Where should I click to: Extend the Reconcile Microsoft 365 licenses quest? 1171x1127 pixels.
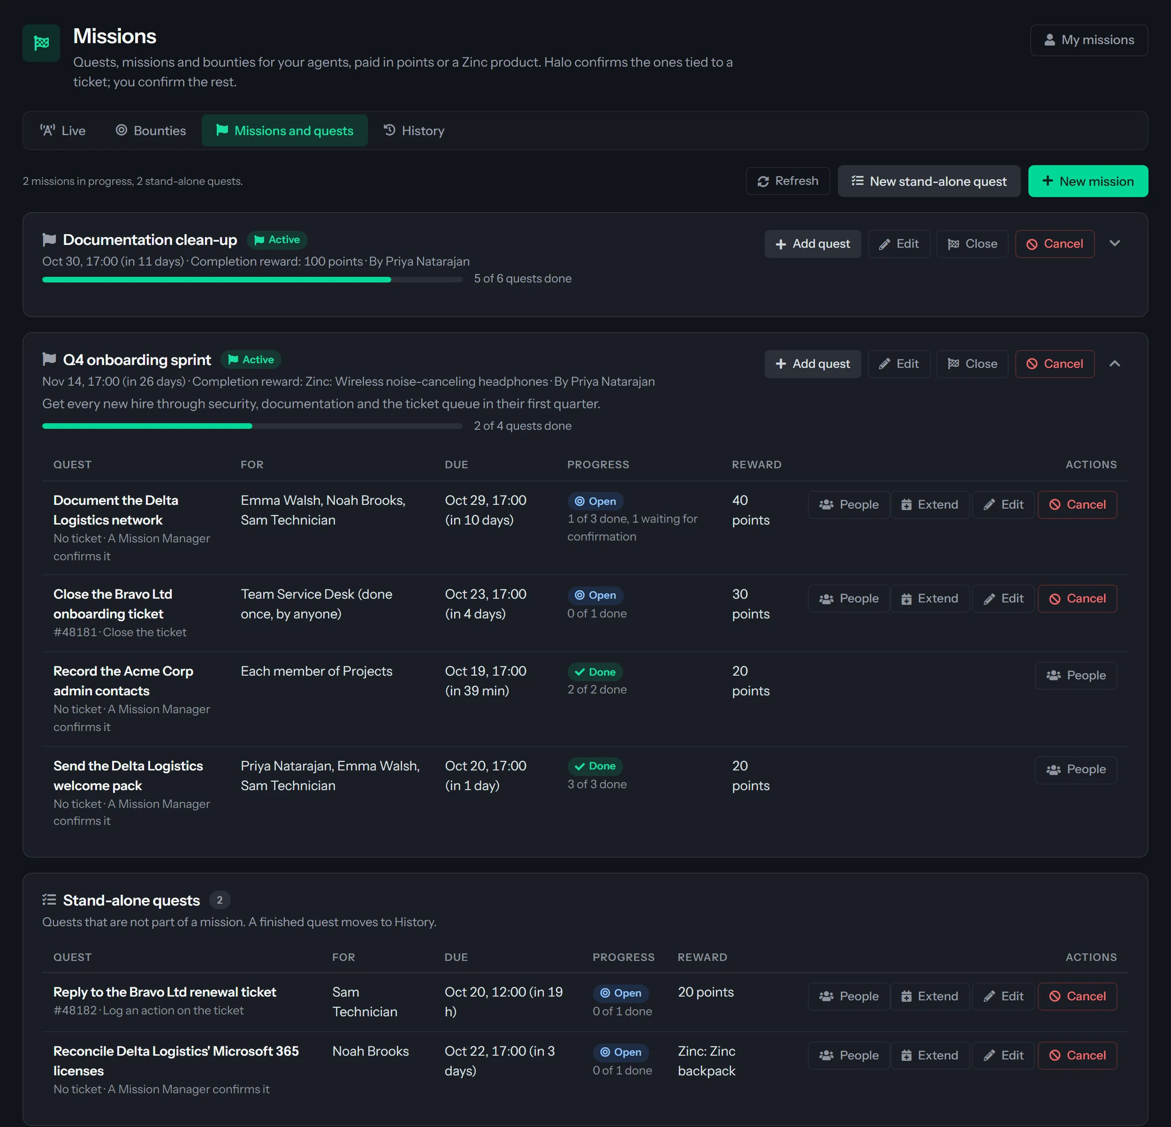(x=929, y=1055)
